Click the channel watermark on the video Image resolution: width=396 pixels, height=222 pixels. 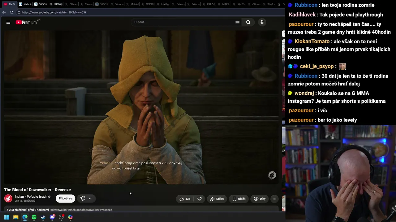(272, 175)
